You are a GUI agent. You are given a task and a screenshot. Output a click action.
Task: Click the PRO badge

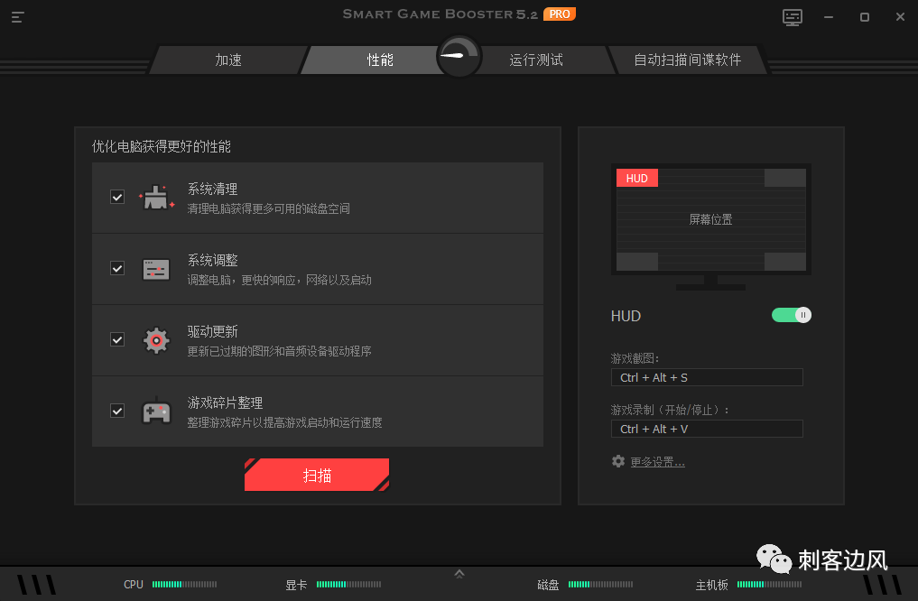pos(560,14)
